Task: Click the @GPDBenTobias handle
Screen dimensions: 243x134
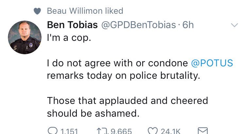Action: pyautogui.click(x=139, y=25)
